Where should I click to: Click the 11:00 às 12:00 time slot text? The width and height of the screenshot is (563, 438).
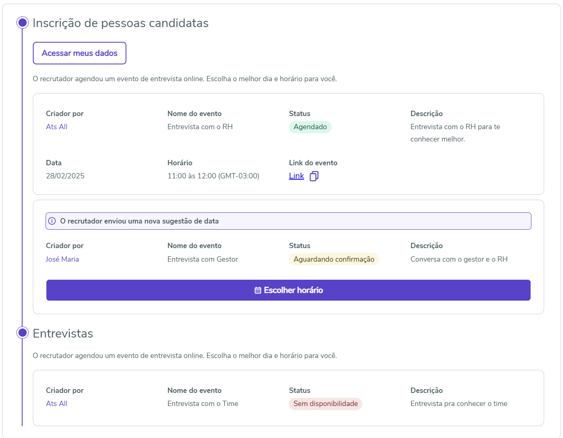pos(213,176)
